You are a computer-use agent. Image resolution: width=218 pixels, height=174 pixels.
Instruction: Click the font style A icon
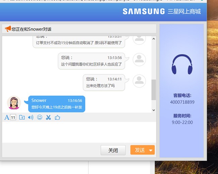(x=7, y=117)
